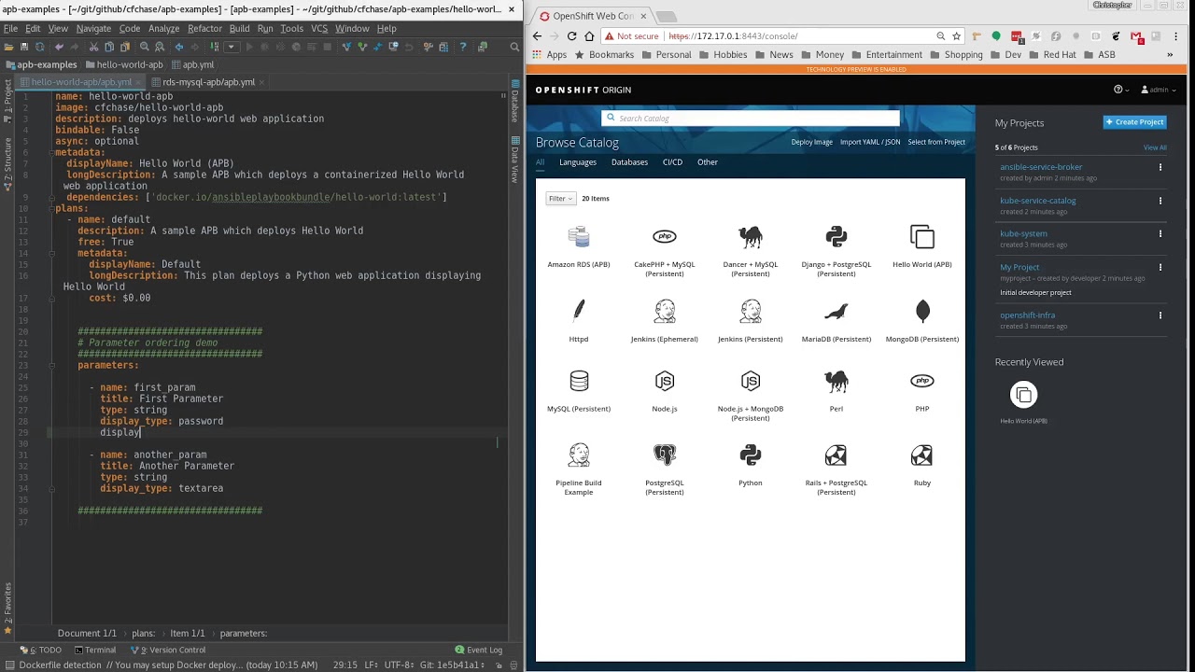Open the Amazon RDS (APB) catalog item

click(x=579, y=246)
